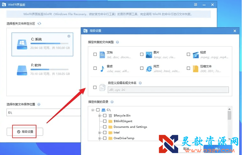The image size is (242, 155).
Task: Select the OneDriveTemp tree item
Action: pyautogui.click(x=124, y=138)
